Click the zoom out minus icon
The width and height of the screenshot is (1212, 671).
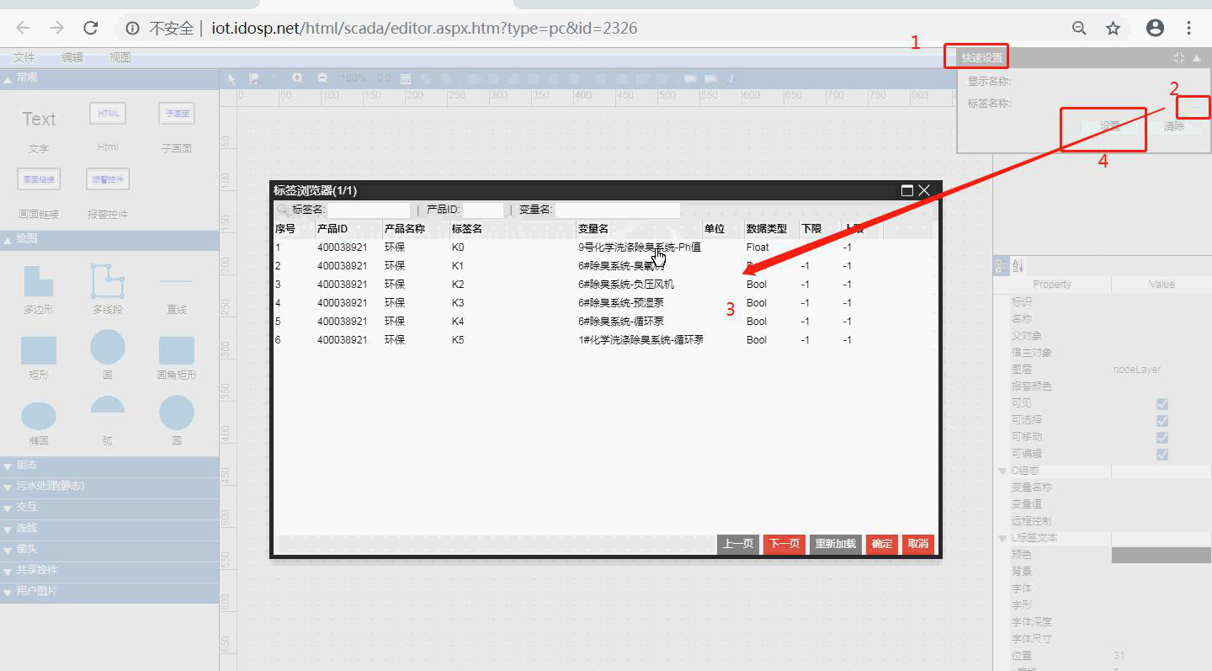[x=322, y=78]
